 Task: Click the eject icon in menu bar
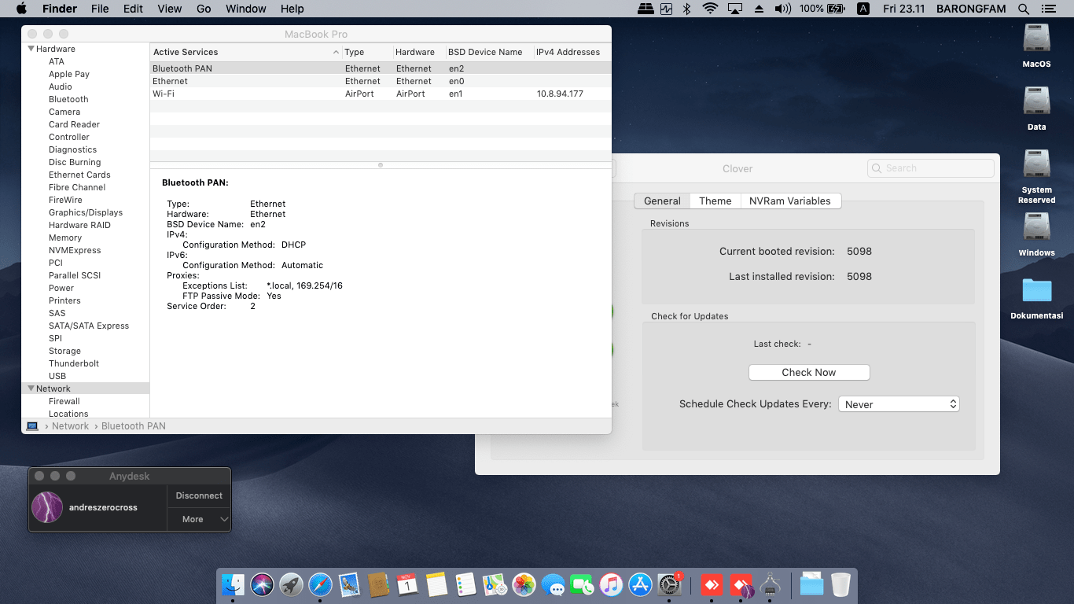tap(759, 9)
